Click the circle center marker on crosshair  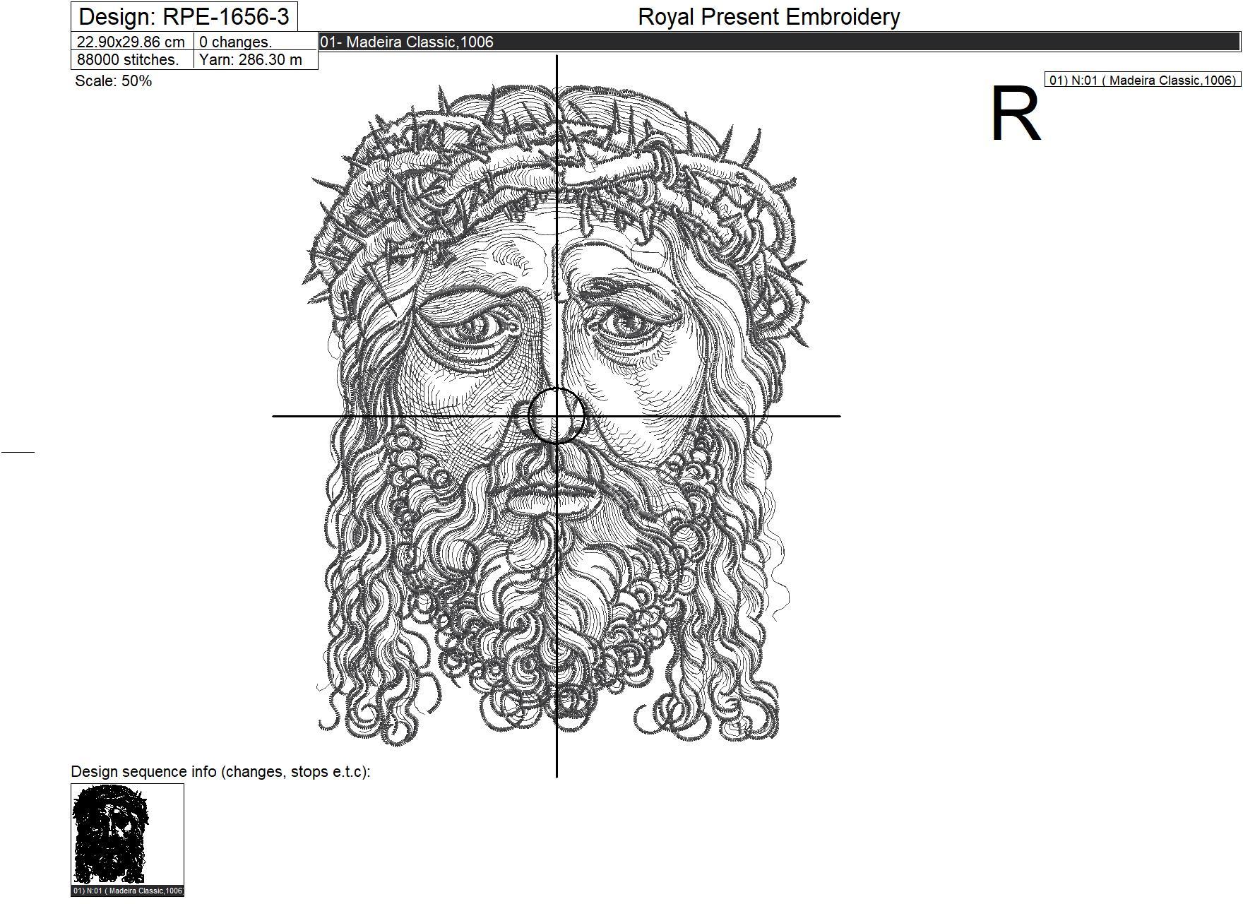pyautogui.click(x=557, y=416)
